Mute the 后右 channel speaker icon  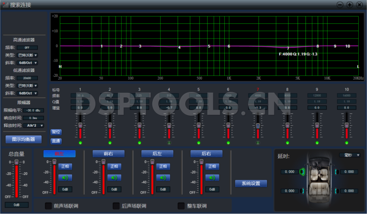coord(212,178)
